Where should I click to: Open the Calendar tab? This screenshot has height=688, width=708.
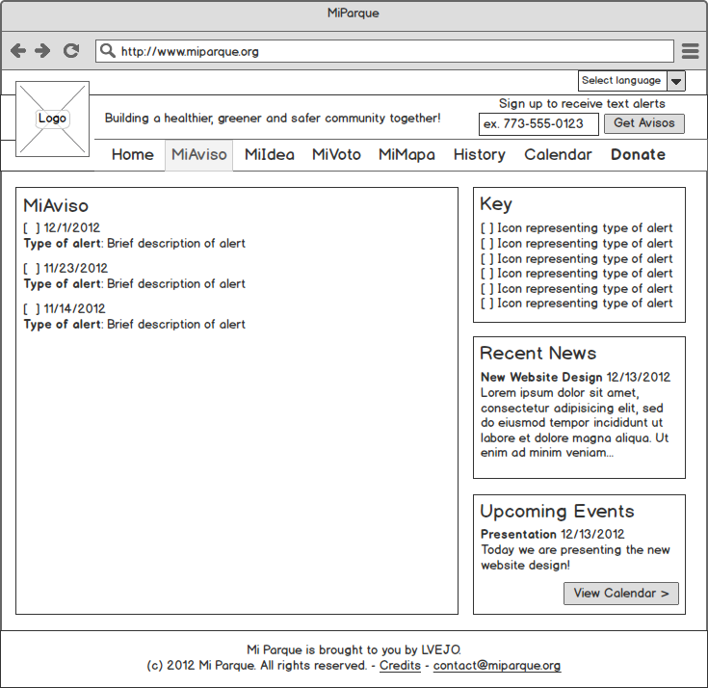(558, 154)
